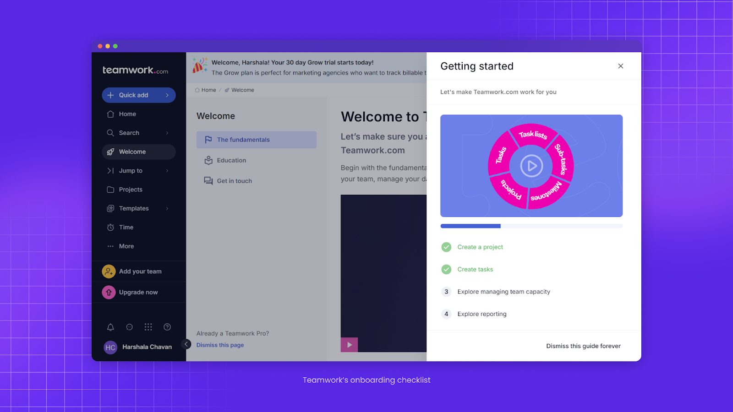Click the Create tasks text
This screenshot has width=733, height=412.
tap(475, 270)
